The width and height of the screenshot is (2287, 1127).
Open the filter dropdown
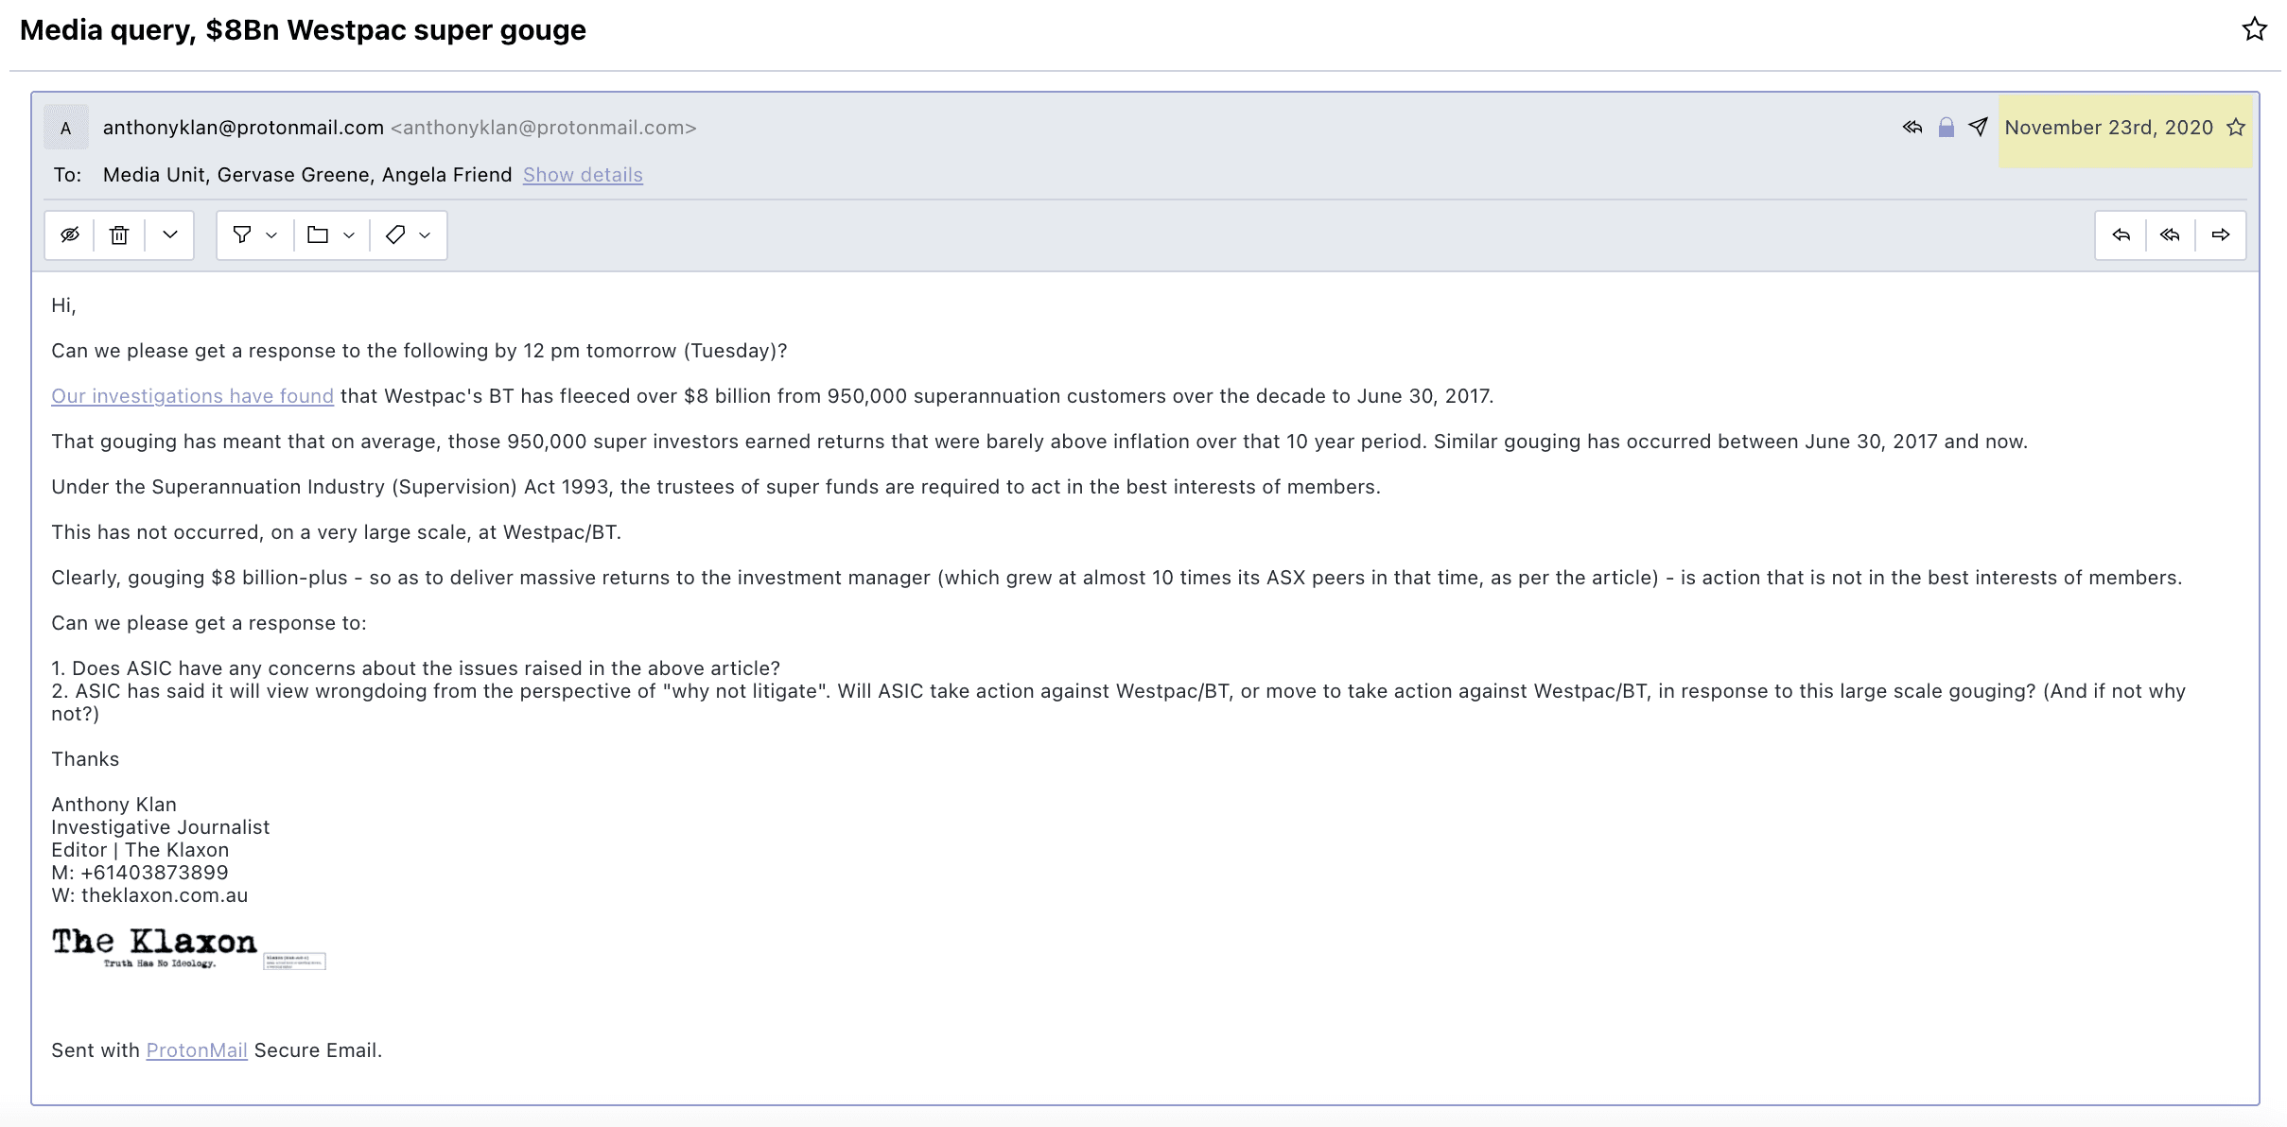pyautogui.click(x=255, y=234)
